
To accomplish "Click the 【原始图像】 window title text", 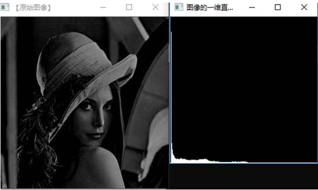I will [33, 8].
